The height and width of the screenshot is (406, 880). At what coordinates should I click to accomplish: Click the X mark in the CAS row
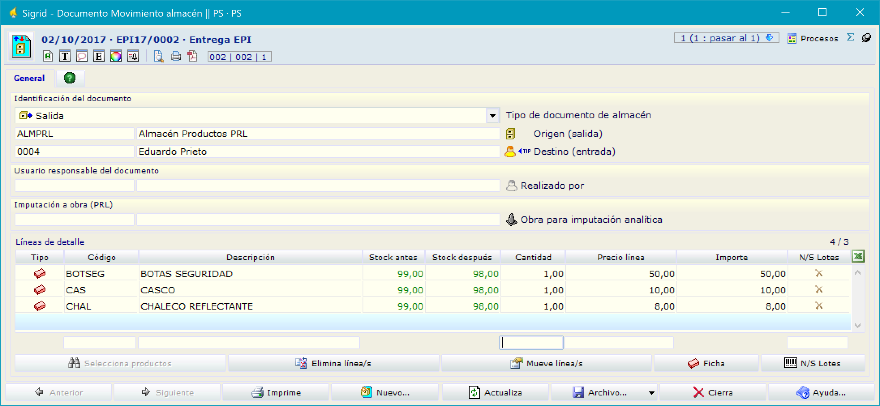tap(819, 290)
